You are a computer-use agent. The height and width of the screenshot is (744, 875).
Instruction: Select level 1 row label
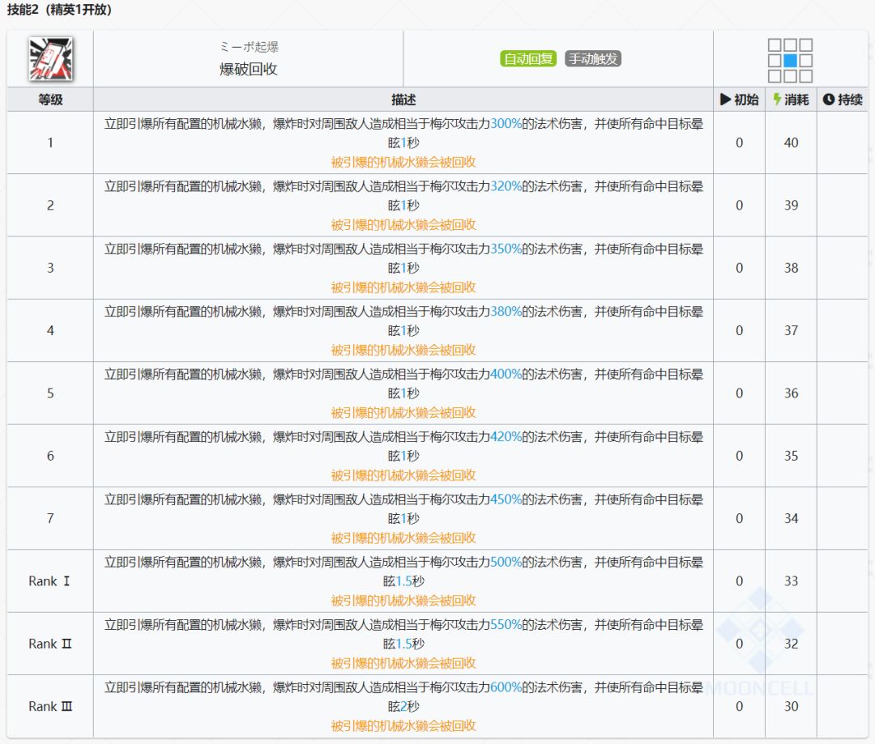50,142
